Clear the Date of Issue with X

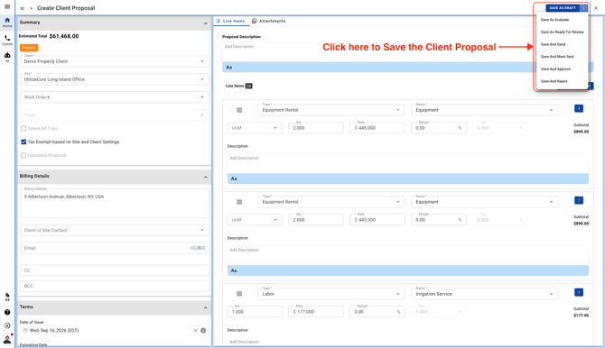pos(195,331)
